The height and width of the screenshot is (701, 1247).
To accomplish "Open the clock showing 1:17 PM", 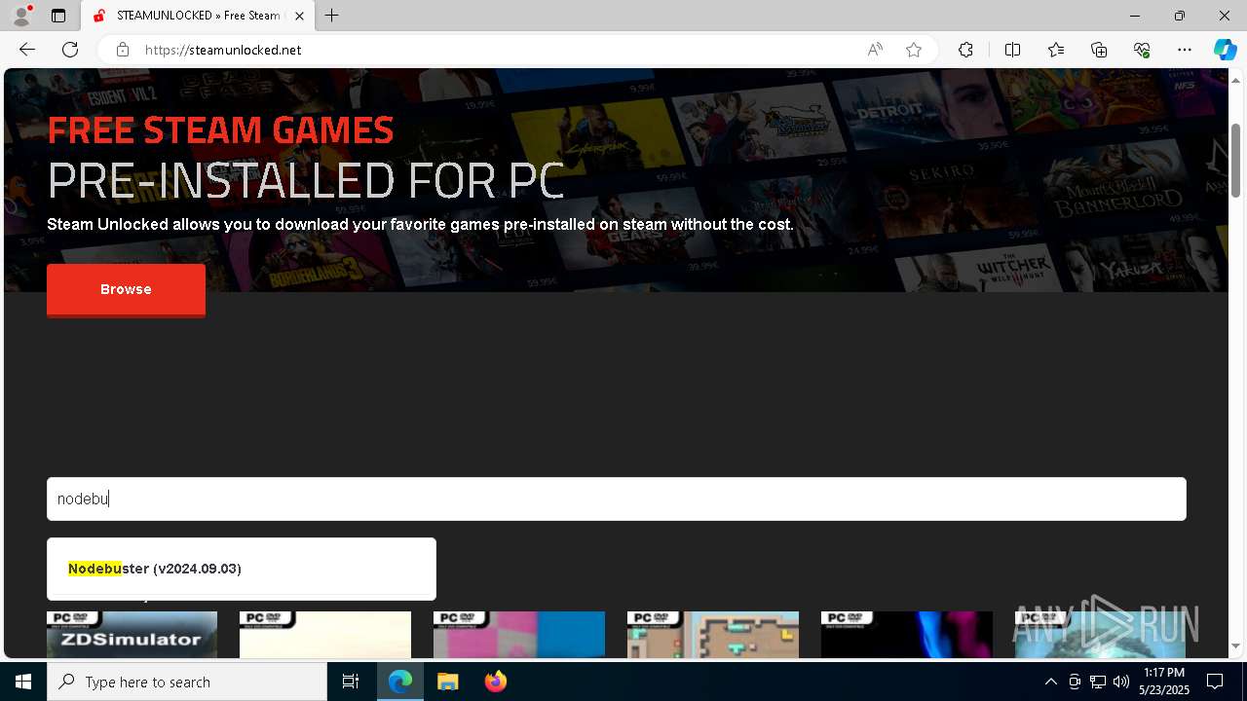I will click(x=1164, y=682).
